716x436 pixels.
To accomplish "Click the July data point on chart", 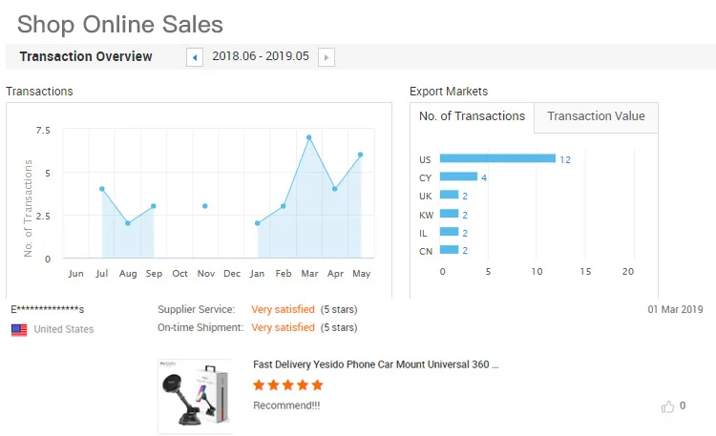I will tap(102, 189).
